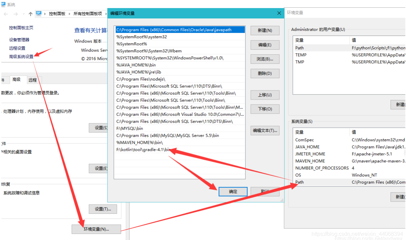The width and height of the screenshot is (406, 240).
Task: Click the up arrow navigation icon
Action: click(31, 14)
